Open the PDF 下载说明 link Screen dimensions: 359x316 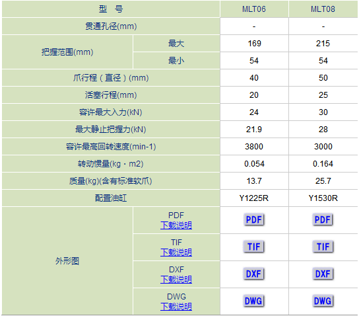(x=176, y=225)
